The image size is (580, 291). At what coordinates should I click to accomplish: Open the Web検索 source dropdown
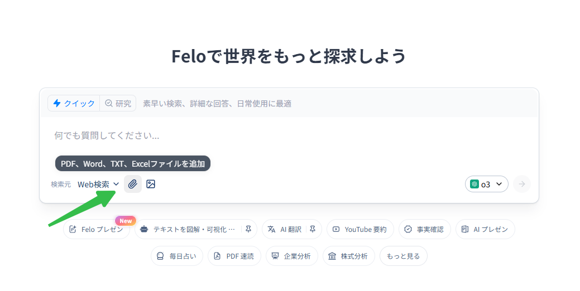(98, 185)
